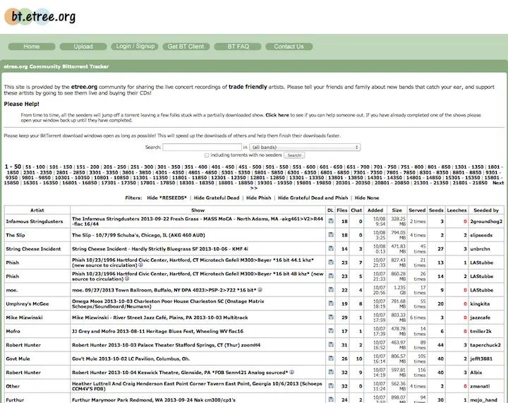Click the Size column header
This screenshot has height=403, width=508.
pos(397,210)
